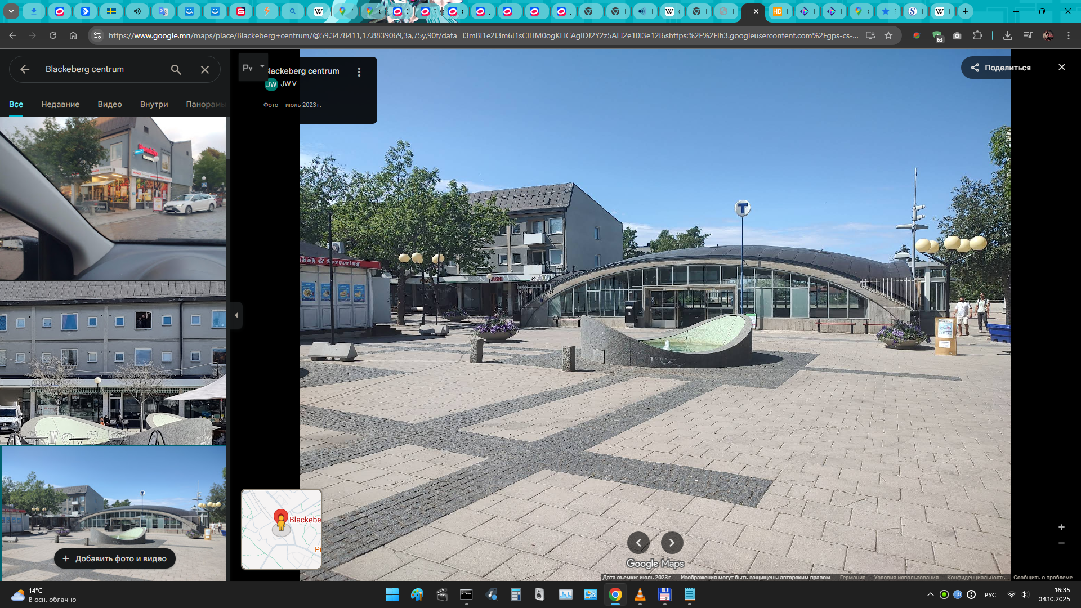Show previous photo with left arrow

[x=638, y=543]
